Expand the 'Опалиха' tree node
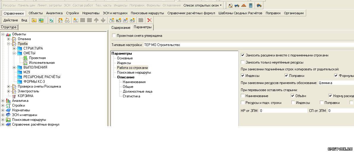 pos(9,39)
